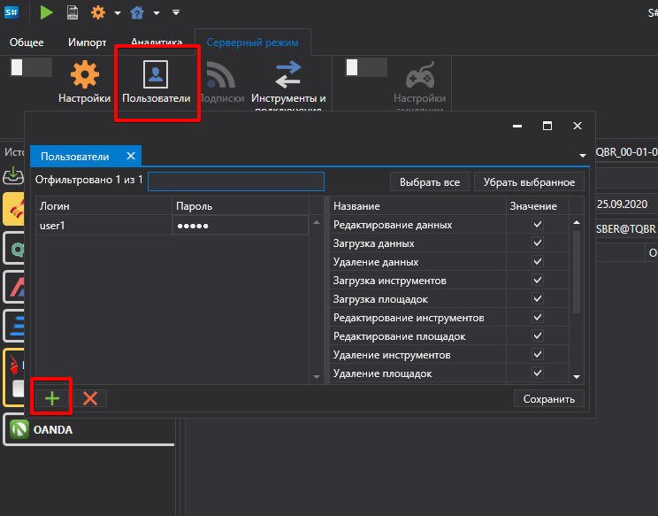658x516 pixels.
Task: Delete selected user with red cross
Action: coord(90,398)
